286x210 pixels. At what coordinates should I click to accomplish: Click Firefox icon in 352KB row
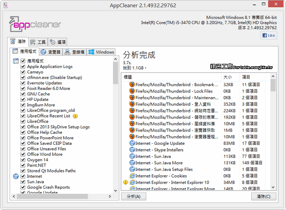[132, 104]
